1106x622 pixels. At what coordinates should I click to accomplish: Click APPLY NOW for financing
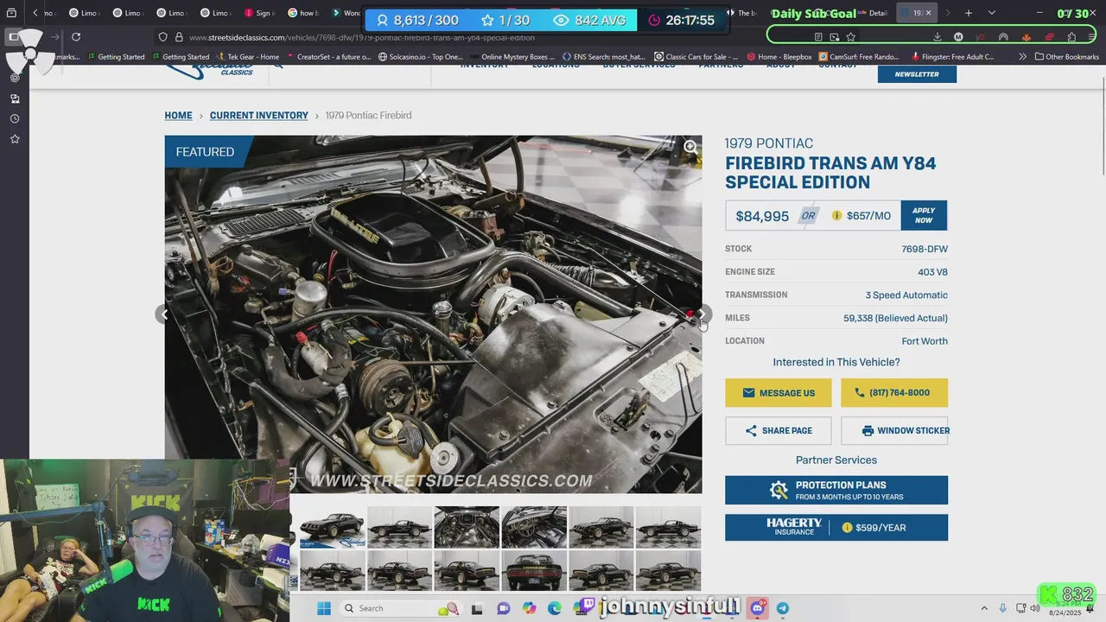click(x=924, y=216)
